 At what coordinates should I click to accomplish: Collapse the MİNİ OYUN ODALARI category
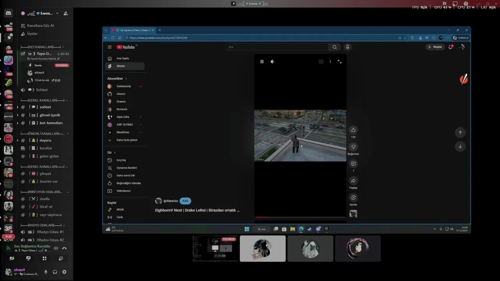pos(45,192)
